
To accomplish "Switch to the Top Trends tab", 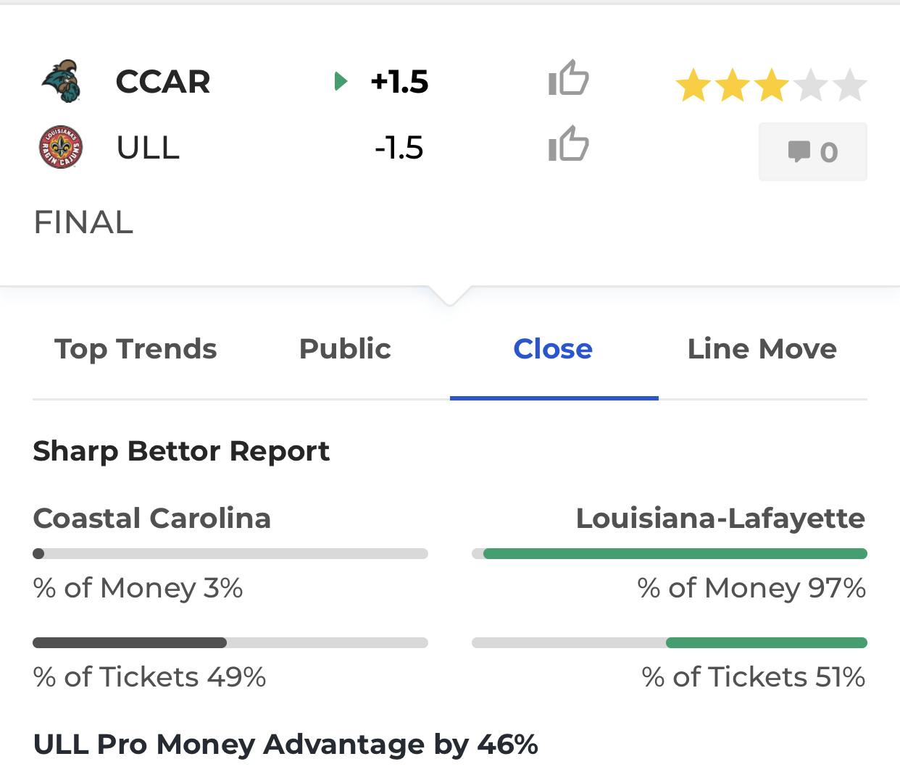I will (x=136, y=349).
